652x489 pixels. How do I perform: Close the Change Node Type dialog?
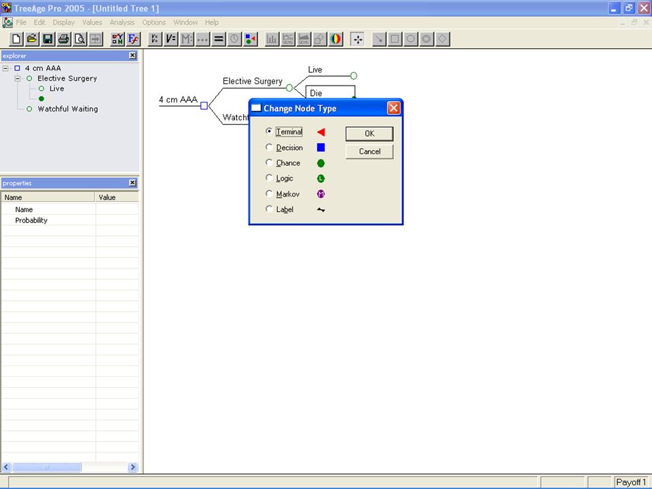393,109
